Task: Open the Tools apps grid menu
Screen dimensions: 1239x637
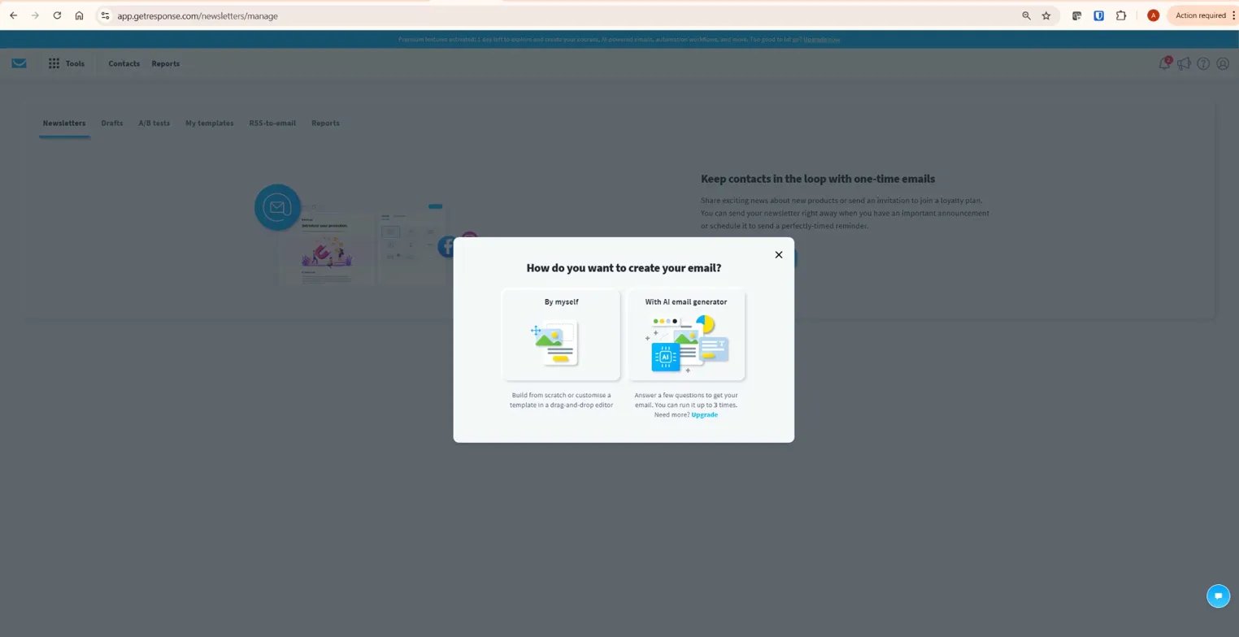Action: click(x=54, y=63)
